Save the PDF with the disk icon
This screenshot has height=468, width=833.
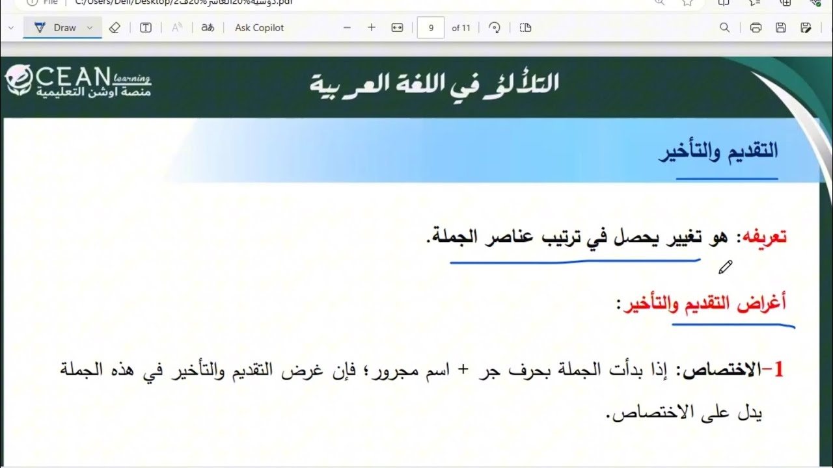781,27
